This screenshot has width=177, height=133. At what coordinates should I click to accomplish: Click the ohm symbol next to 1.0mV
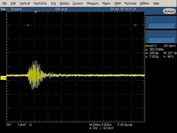point(30,125)
